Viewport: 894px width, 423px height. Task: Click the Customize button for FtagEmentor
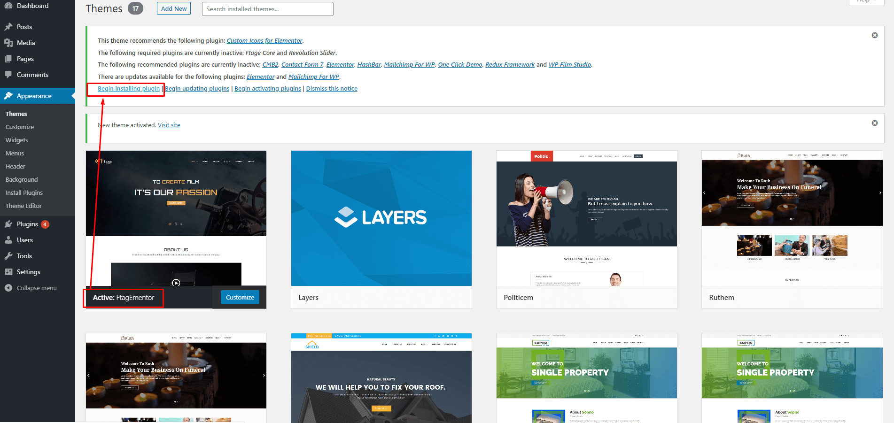(240, 297)
